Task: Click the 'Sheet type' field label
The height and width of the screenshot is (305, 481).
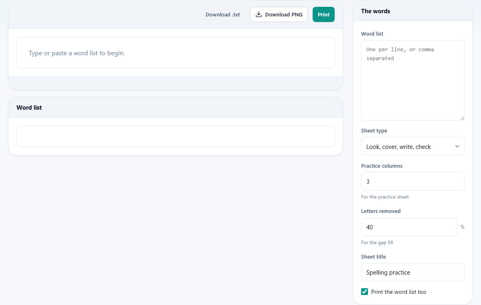Action: click(x=374, y=131)
